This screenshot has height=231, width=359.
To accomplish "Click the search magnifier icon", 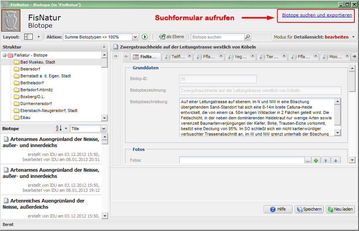I will pos(248,37).
